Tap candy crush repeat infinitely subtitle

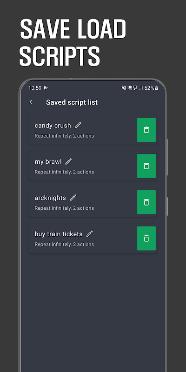64,136
